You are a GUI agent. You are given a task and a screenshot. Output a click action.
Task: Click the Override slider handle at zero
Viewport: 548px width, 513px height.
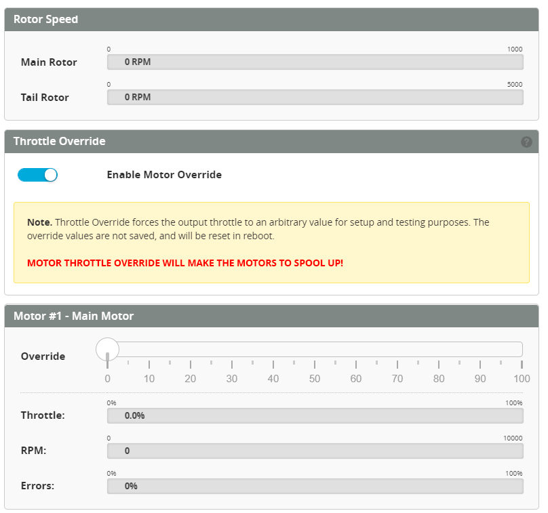pos(107,350)
